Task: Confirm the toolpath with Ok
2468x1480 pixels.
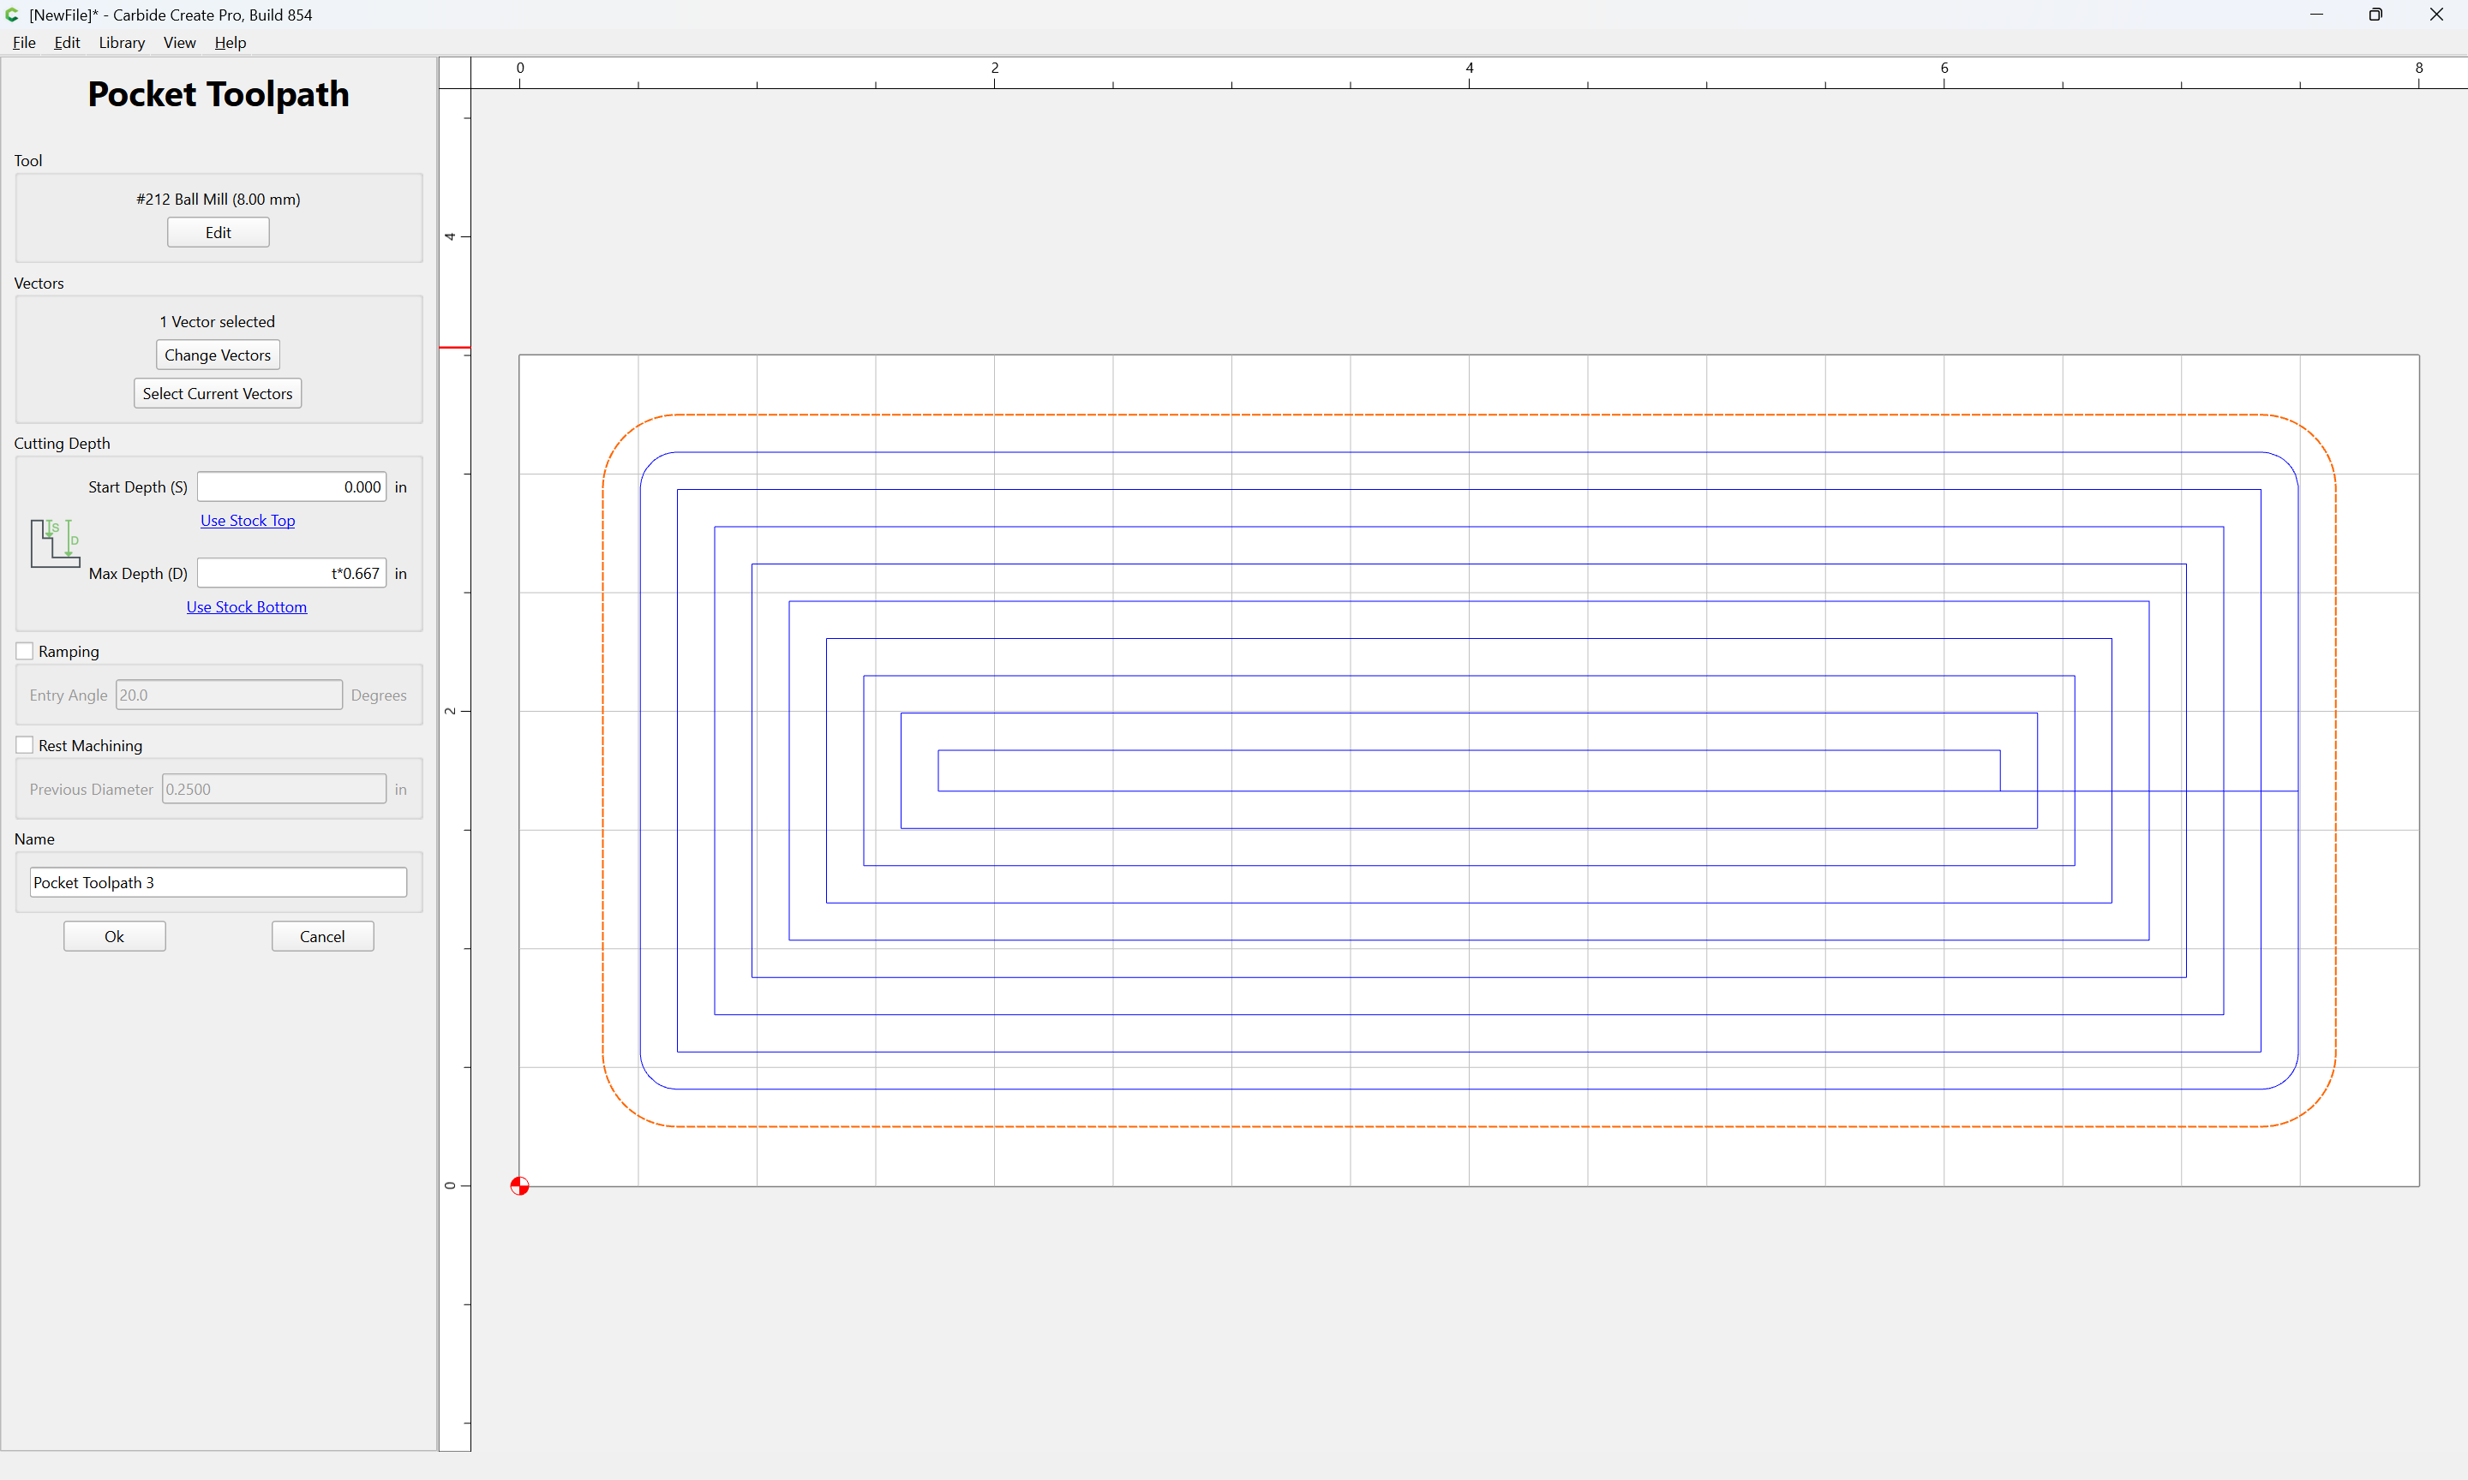Action: (x=115, y=936)
